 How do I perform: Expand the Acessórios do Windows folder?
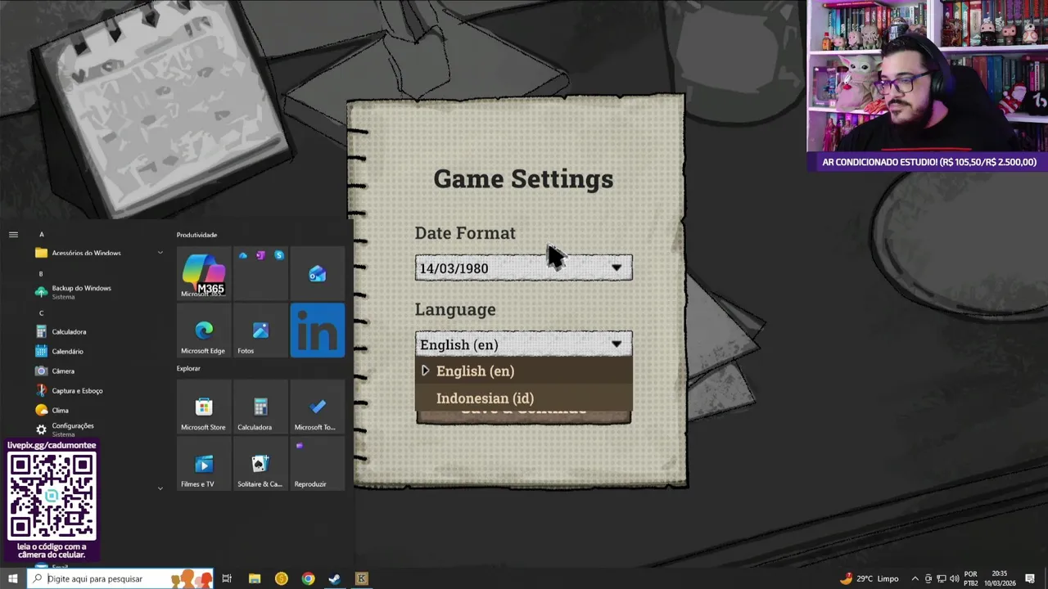pyautogui.click(x=98, y=253)
